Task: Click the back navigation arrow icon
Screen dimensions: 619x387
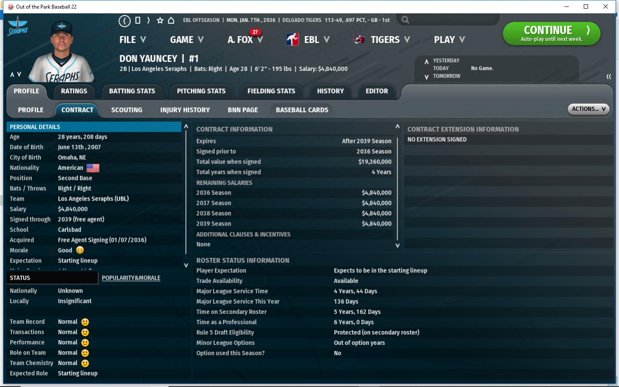Action: [x=125, y=21]
